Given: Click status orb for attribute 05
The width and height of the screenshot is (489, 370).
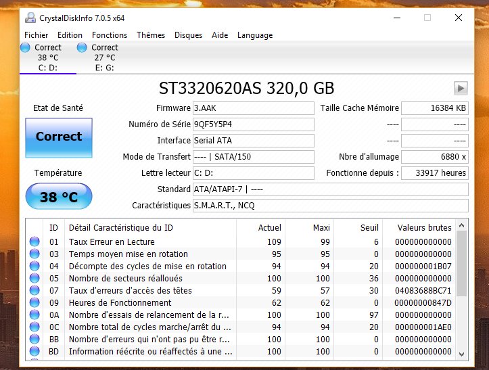Looking at the screenshot, I should (x=34, y=278).
